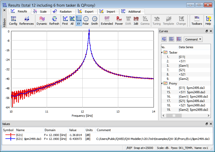The image size is (215, 152).
Task: Switch to the Radiation tab
Action: [x=63, y=12]
